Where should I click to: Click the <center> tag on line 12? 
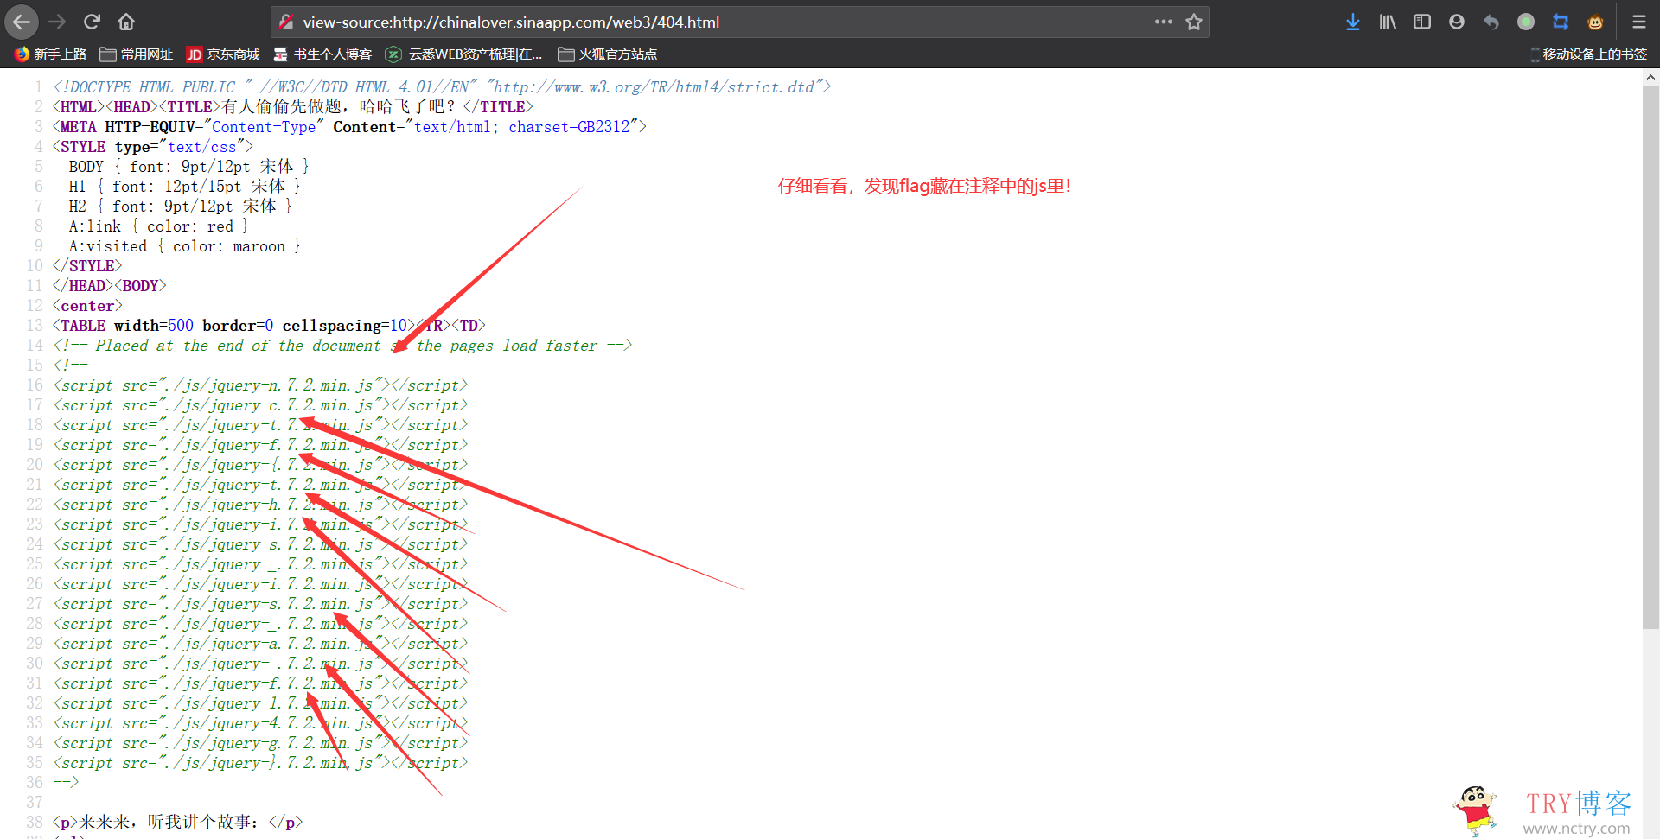(87, 306)
